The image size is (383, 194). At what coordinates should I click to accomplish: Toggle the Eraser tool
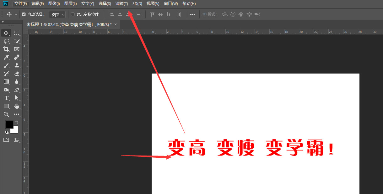pos(17,74)
